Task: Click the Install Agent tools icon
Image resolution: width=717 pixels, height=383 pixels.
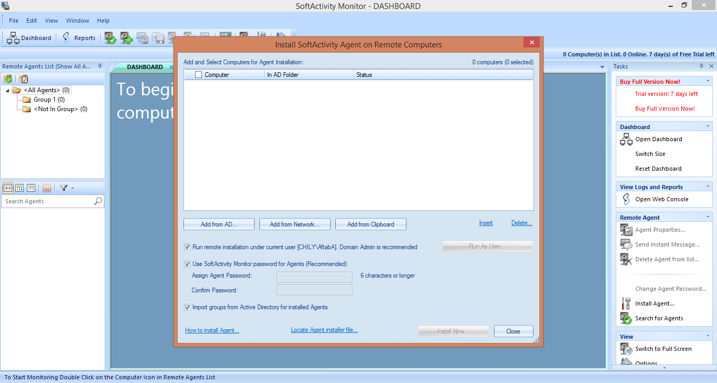Action: coord(626,303)
